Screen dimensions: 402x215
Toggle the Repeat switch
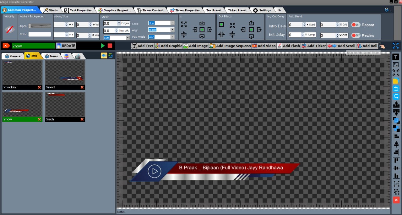[356, 25]
